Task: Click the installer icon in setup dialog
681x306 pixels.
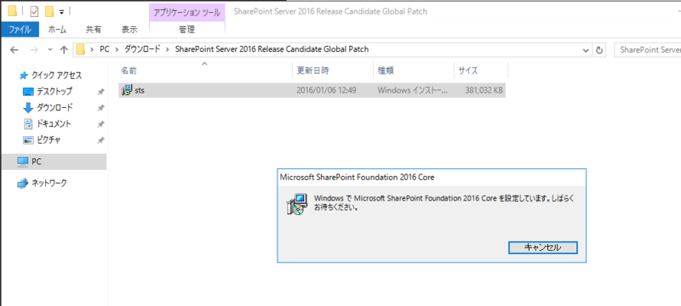Action: pyautogui.click(x=297, y=204)
